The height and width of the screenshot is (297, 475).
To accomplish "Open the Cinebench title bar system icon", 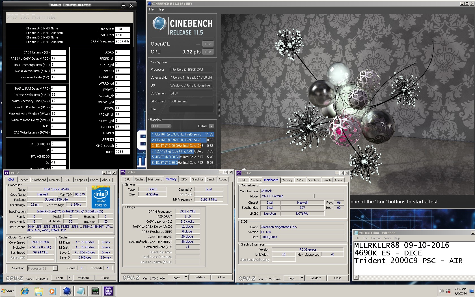I will point(149,4).
